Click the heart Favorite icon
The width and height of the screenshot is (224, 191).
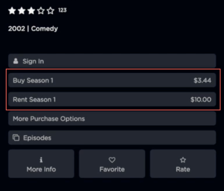tap(112, 160)
